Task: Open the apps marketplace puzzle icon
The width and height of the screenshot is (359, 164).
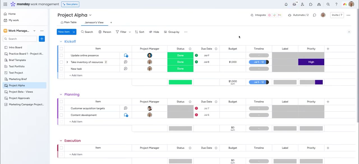Action: (311, 4)
